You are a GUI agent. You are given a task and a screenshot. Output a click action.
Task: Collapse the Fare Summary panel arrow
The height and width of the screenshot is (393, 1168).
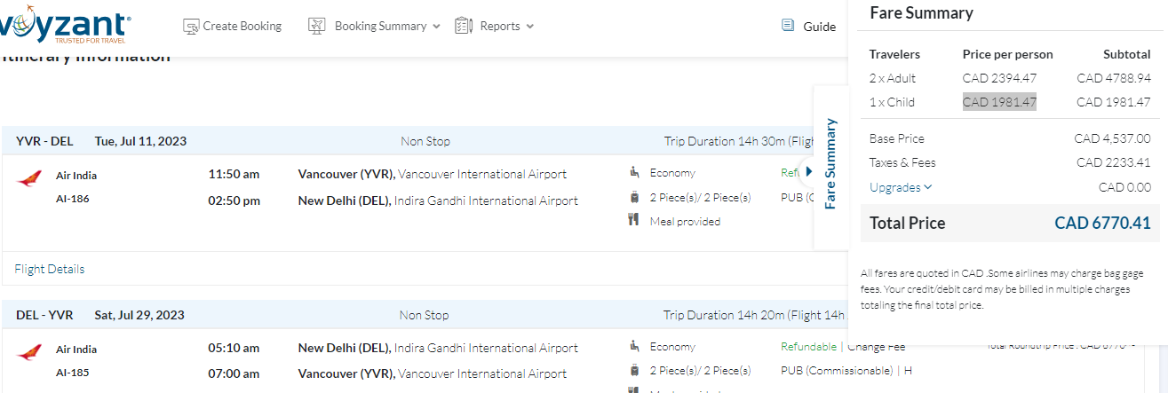point(809,171)
